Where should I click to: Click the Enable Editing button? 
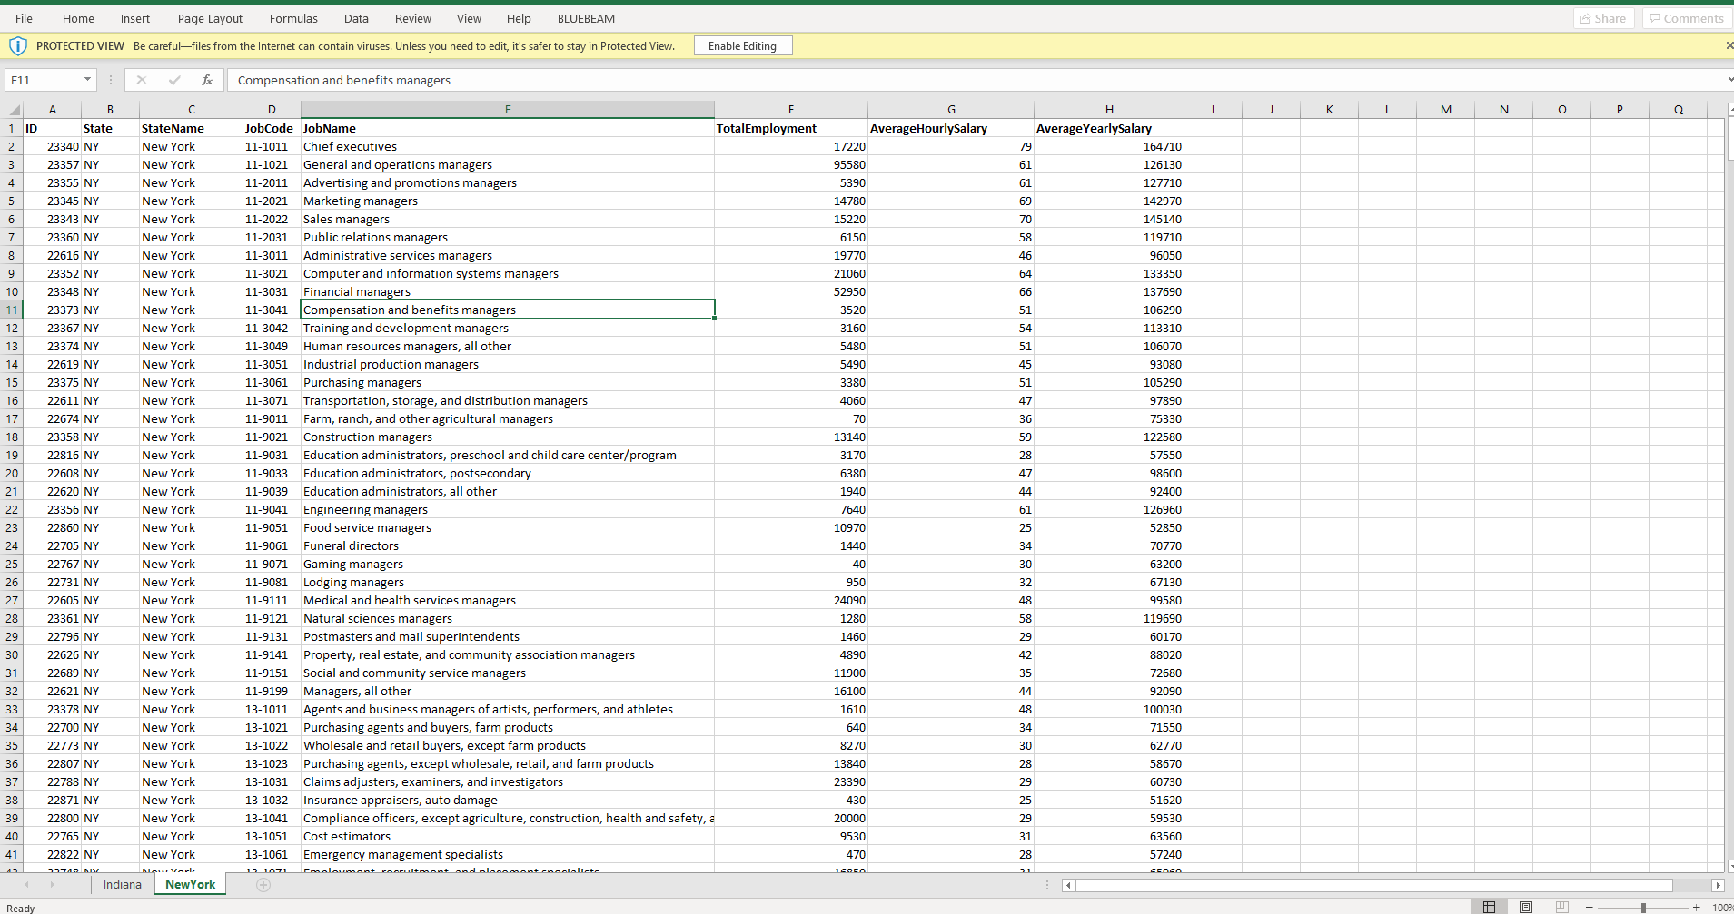[742, 45]
